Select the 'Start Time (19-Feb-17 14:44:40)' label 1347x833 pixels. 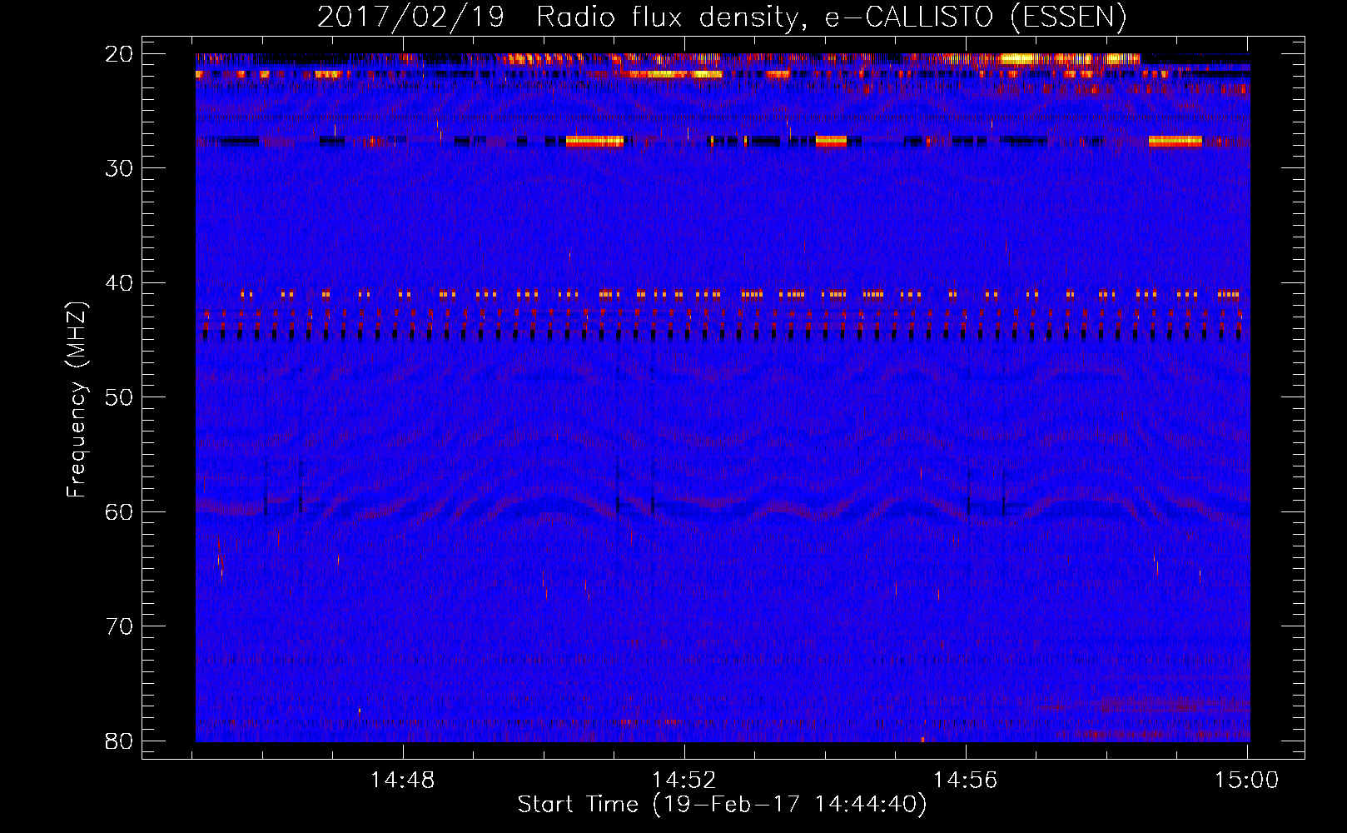722,805
